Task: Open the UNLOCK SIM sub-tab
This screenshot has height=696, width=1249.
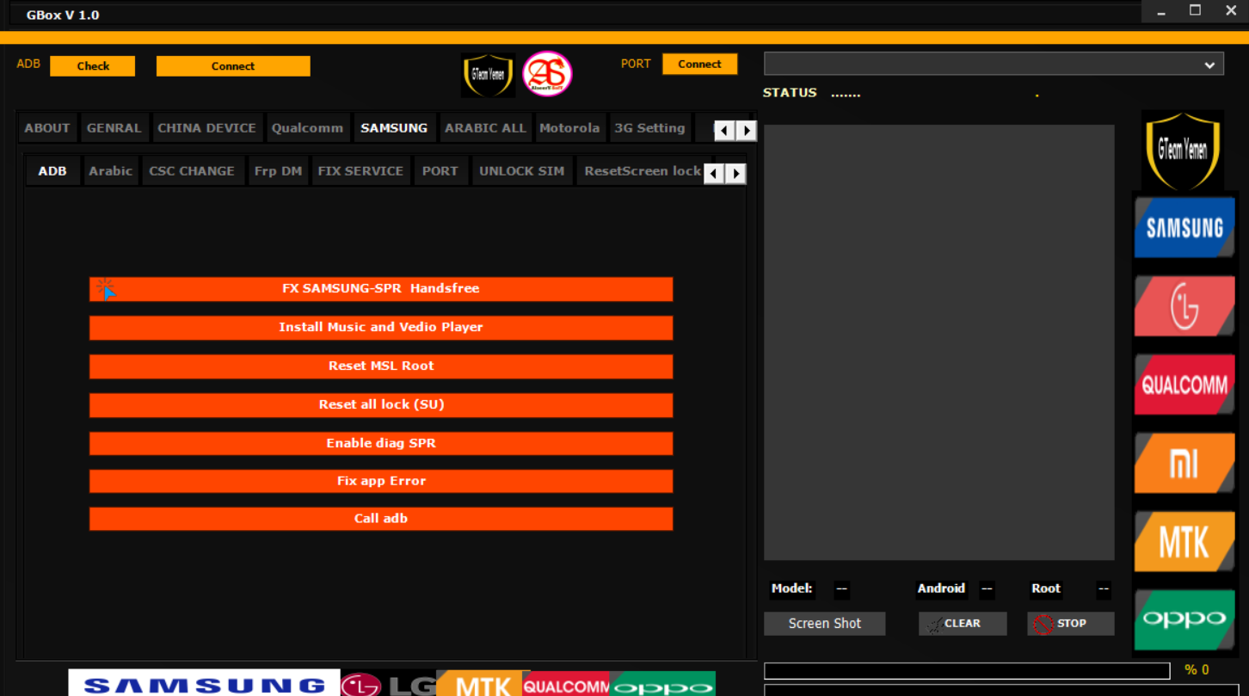Action: (x=522, y=171)
